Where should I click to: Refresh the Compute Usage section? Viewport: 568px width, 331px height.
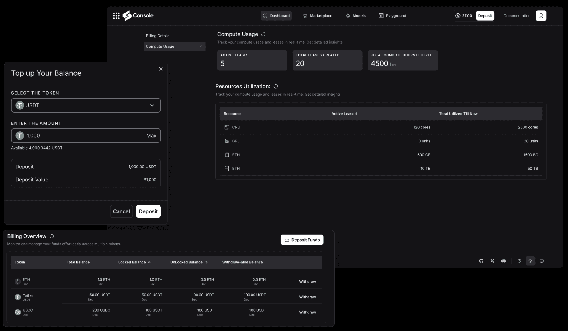click(263, 34)
